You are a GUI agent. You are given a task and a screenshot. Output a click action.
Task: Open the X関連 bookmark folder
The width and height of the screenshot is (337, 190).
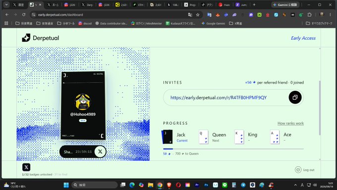(x=235, y=23)
